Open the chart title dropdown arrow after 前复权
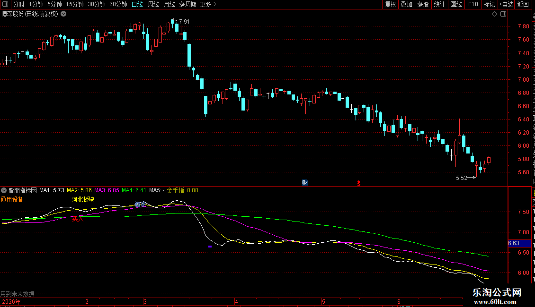535x307 pixels. [x=63, y=14]
